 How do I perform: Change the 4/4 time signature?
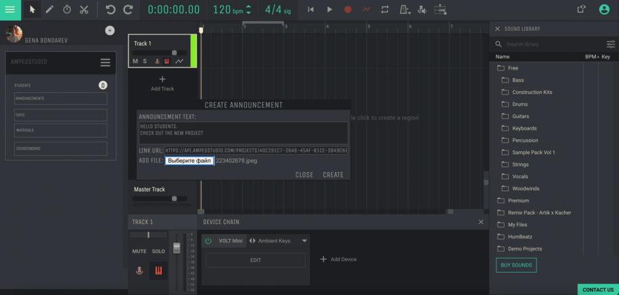[278, 10]
